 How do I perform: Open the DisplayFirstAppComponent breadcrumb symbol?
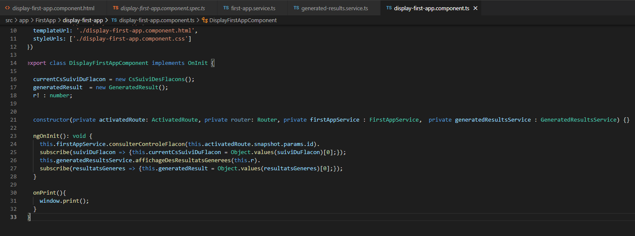pos(243,20)
